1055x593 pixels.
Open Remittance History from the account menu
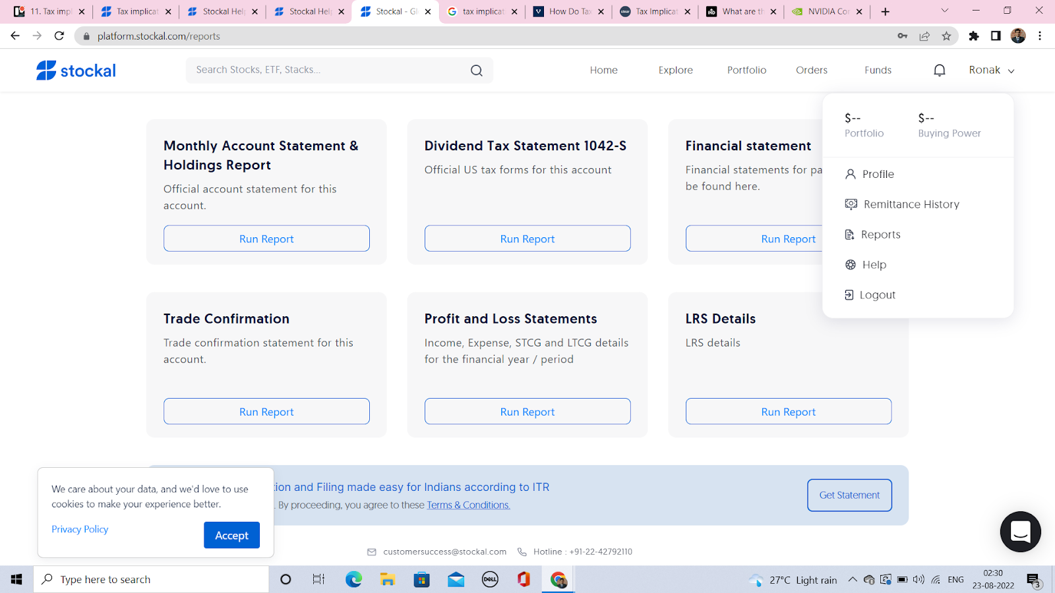(902, 204)
